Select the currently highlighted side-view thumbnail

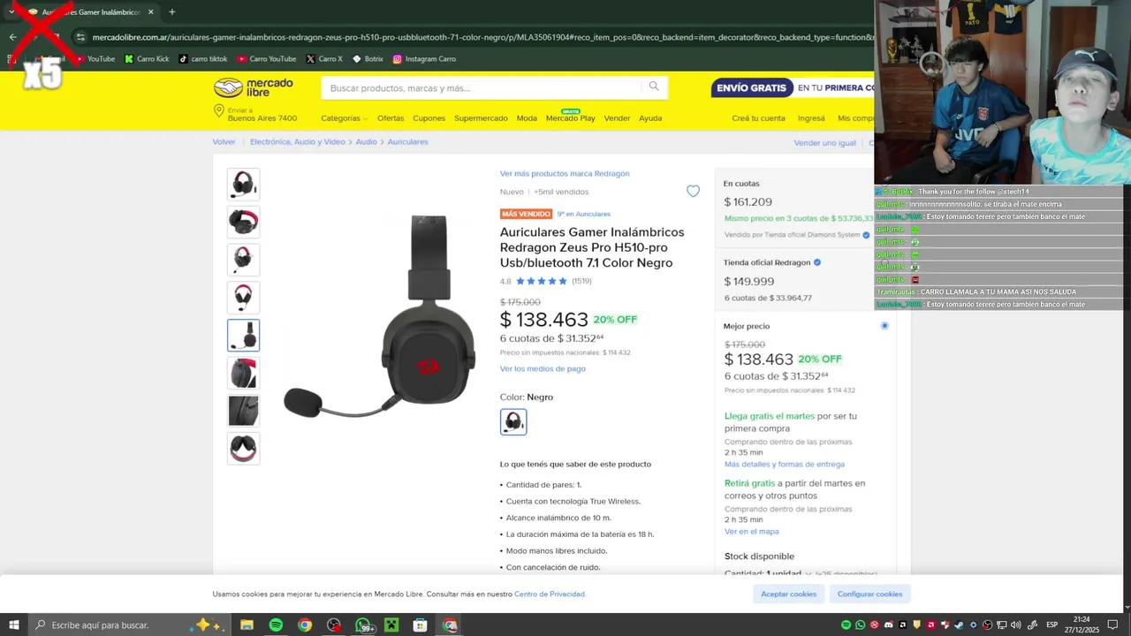pos(243,336)
